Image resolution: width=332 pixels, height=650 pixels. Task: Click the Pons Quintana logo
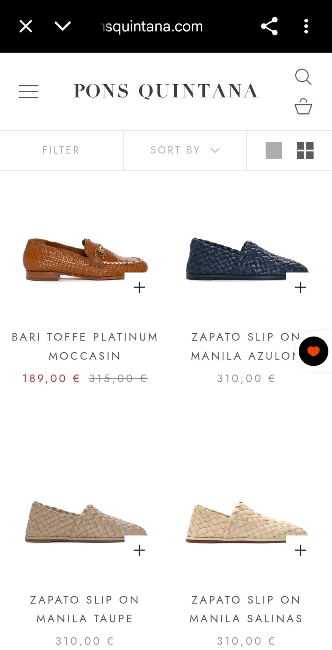pyautogui.click(x=166, y=91)
